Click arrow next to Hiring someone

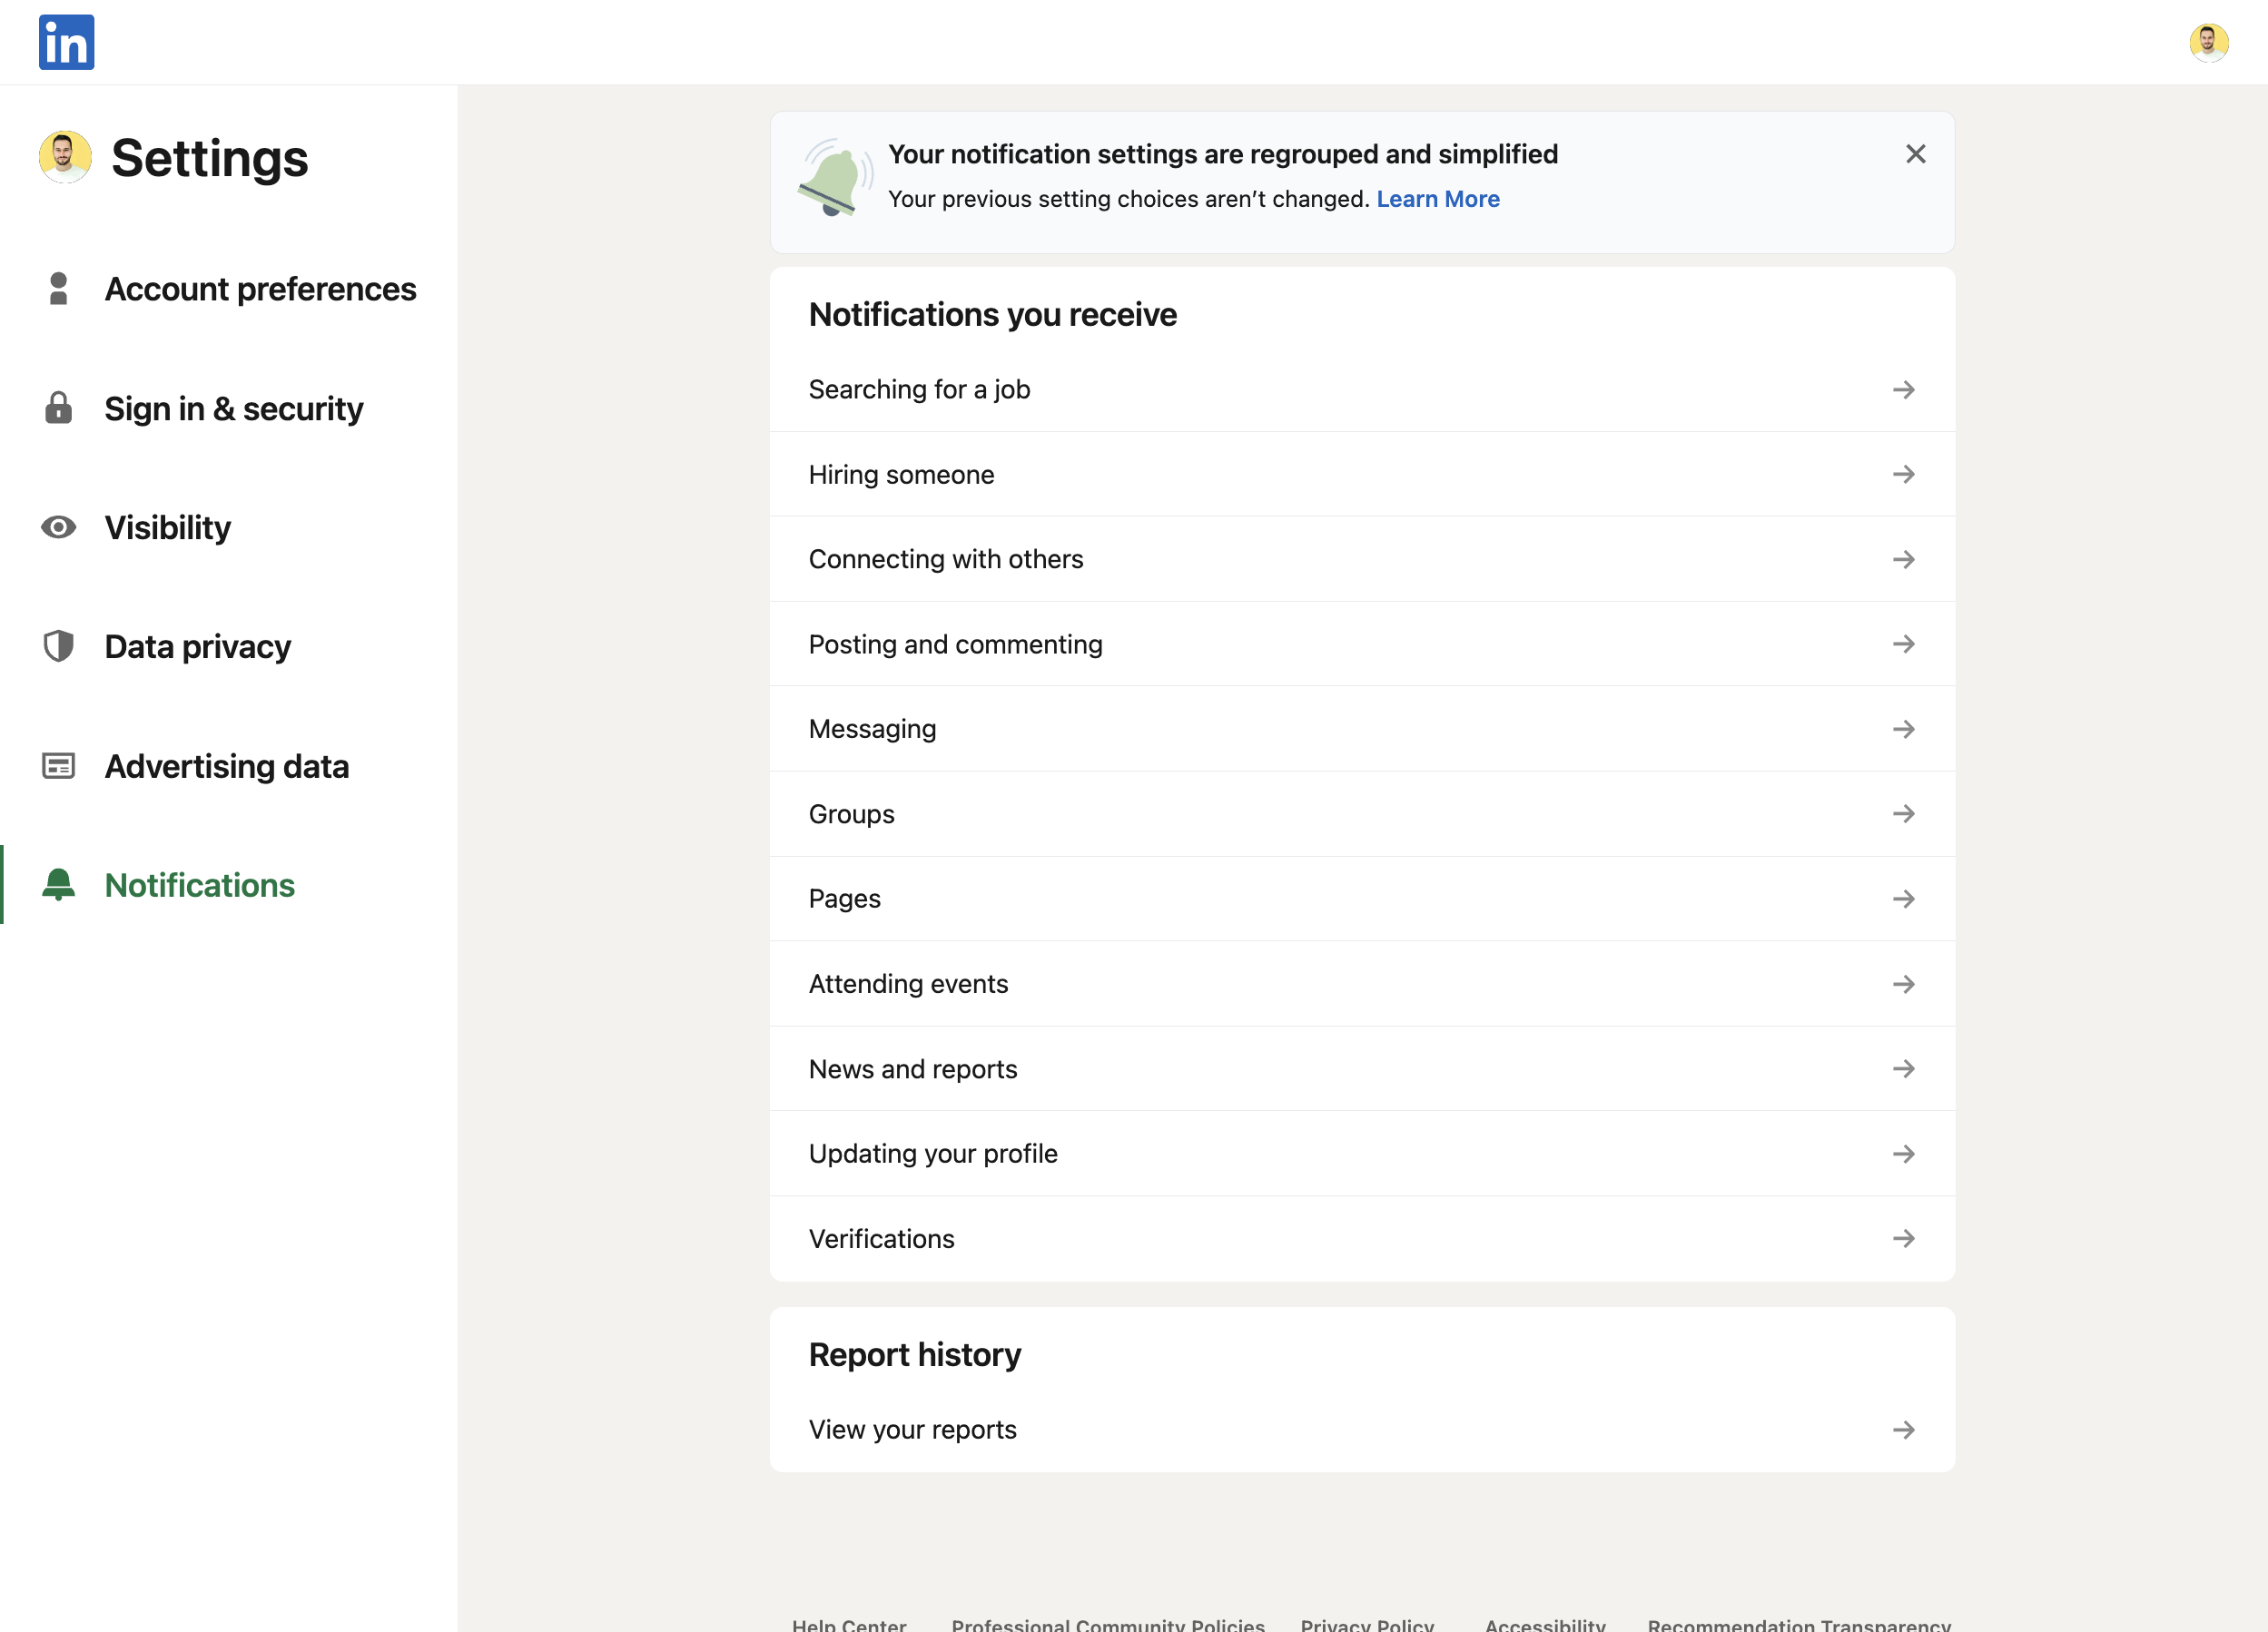1903,474
